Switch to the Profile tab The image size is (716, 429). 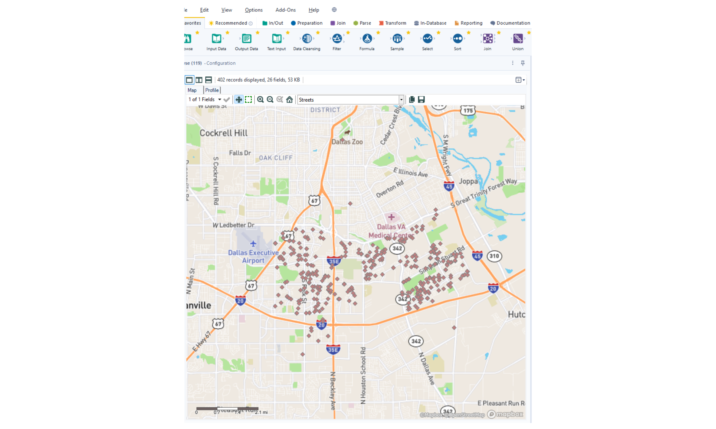(x=212, y=90)
